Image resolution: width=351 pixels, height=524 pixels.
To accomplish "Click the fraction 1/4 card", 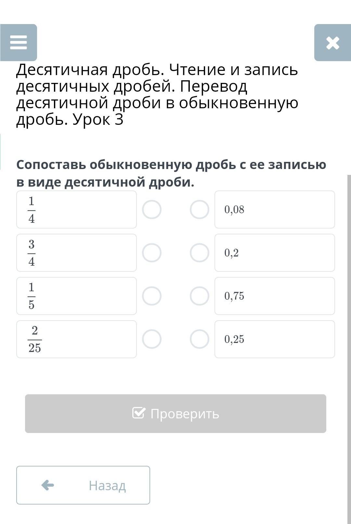I will coord(76,209).
